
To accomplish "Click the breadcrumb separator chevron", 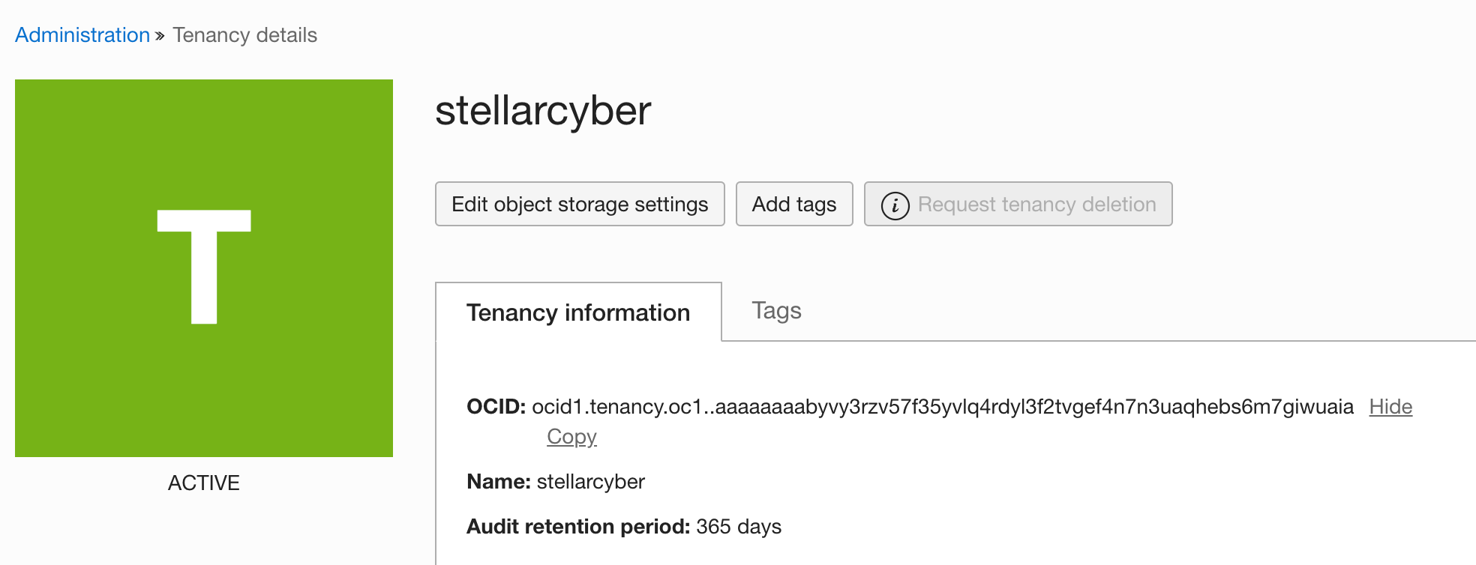I will pyautogui.click(x=160, y=36).
